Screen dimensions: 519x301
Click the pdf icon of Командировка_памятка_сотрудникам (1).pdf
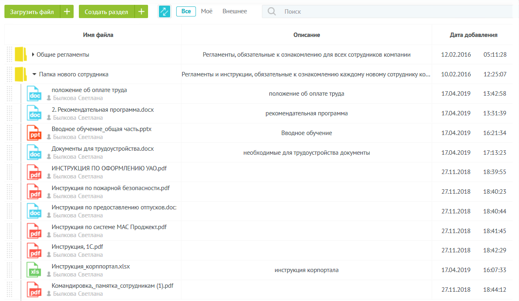pyautogui.click(x=34, y=289)
